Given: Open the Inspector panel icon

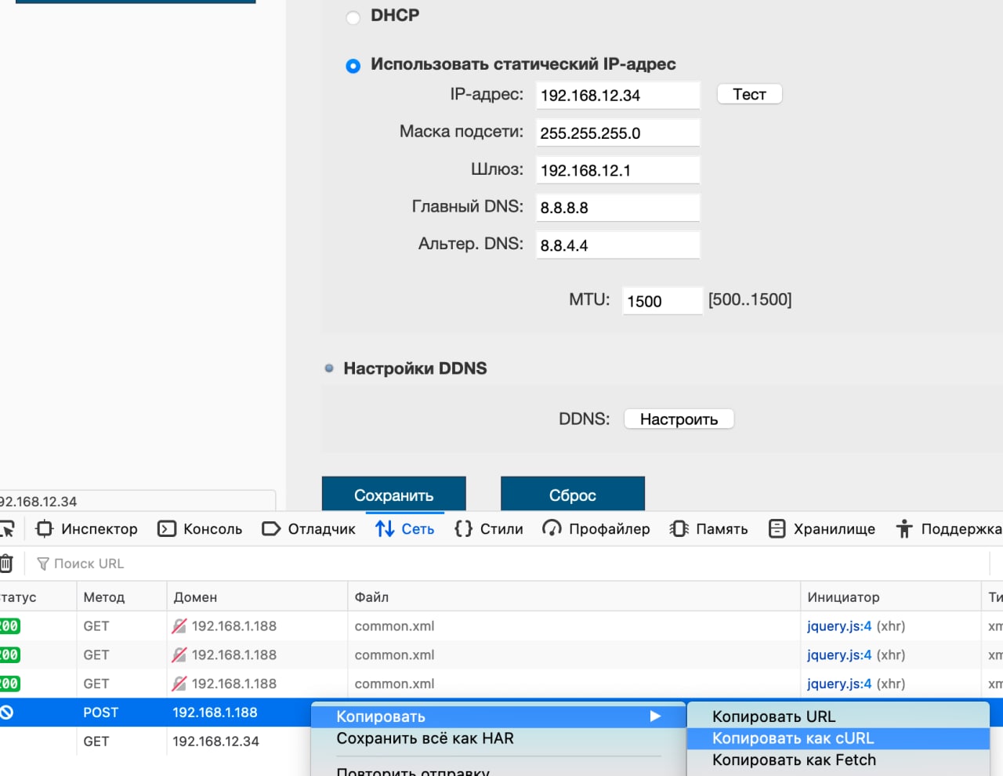Looking at the screenshot, I should pos(45,529).
